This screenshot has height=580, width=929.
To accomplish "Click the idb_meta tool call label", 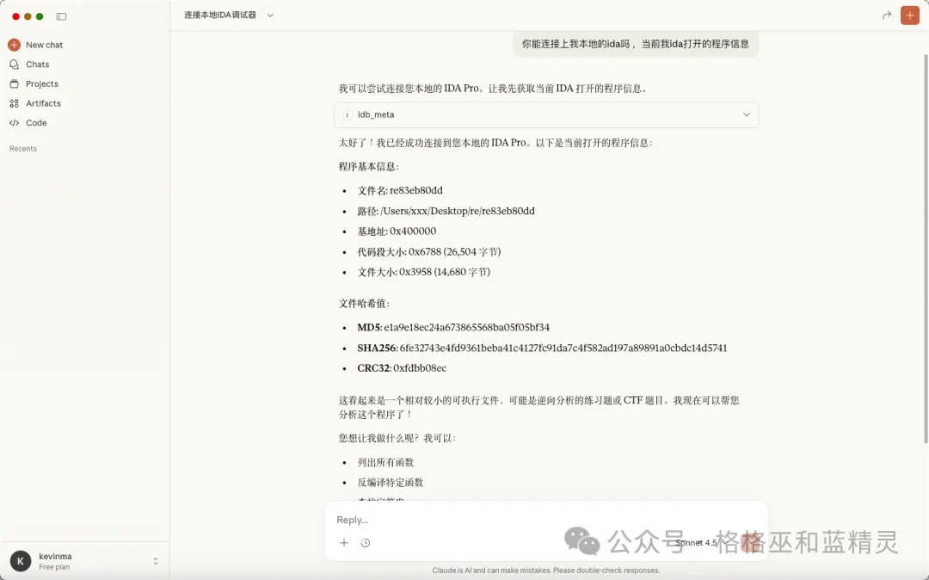I will (376, 115).
